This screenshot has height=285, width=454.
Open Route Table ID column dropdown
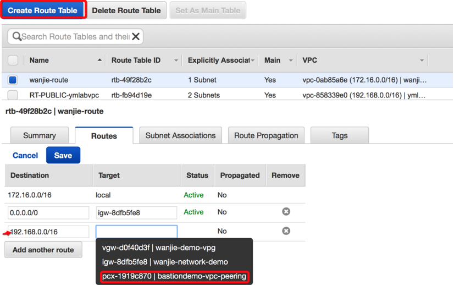click(176, 61)
